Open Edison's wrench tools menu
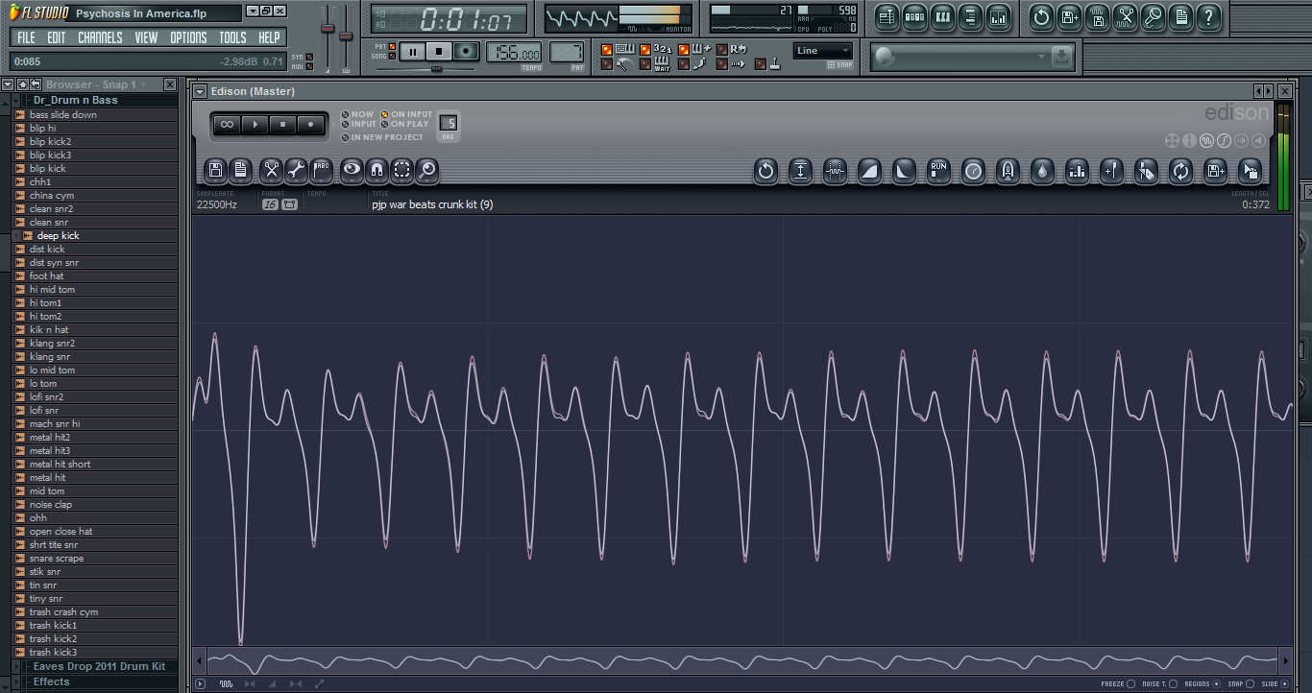Viewport: 1312px width, 693px height. 297,171
